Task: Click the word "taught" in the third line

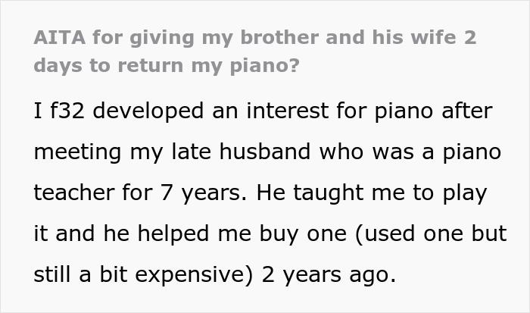Action: click(328, 193)
